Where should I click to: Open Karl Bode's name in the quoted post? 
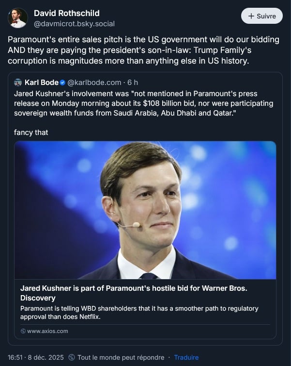41,83
